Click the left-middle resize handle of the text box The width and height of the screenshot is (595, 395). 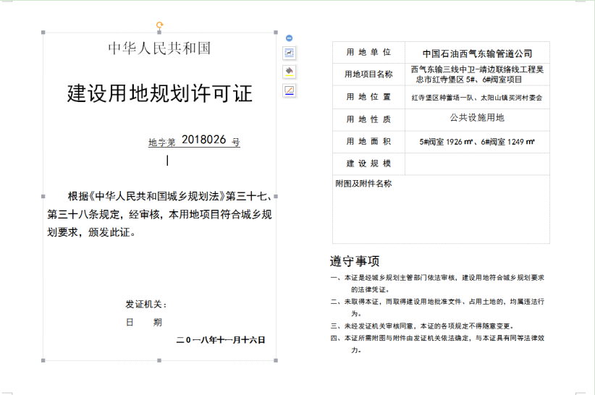tap(43, 196)
